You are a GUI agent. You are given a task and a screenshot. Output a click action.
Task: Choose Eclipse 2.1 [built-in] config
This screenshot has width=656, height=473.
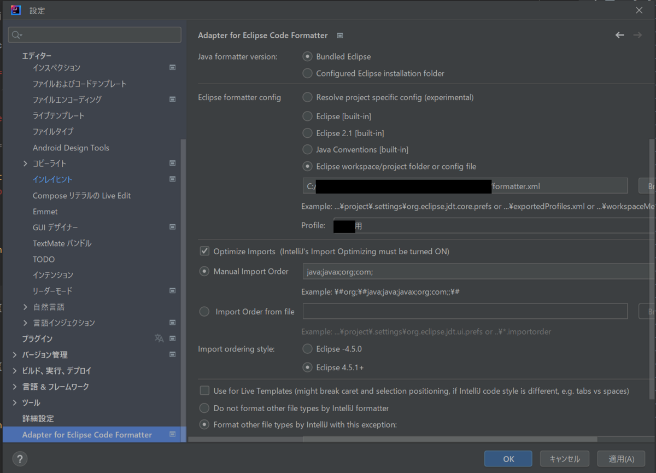pos(308,133)
